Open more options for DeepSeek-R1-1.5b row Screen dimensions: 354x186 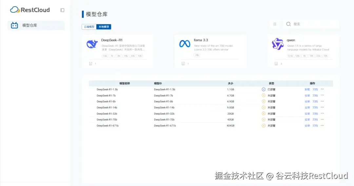pyautogui.click(x=323, y=89)
